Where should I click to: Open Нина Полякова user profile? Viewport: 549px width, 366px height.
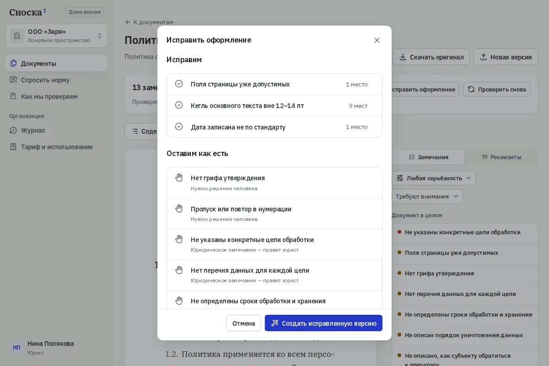click(x=56, y=348)
